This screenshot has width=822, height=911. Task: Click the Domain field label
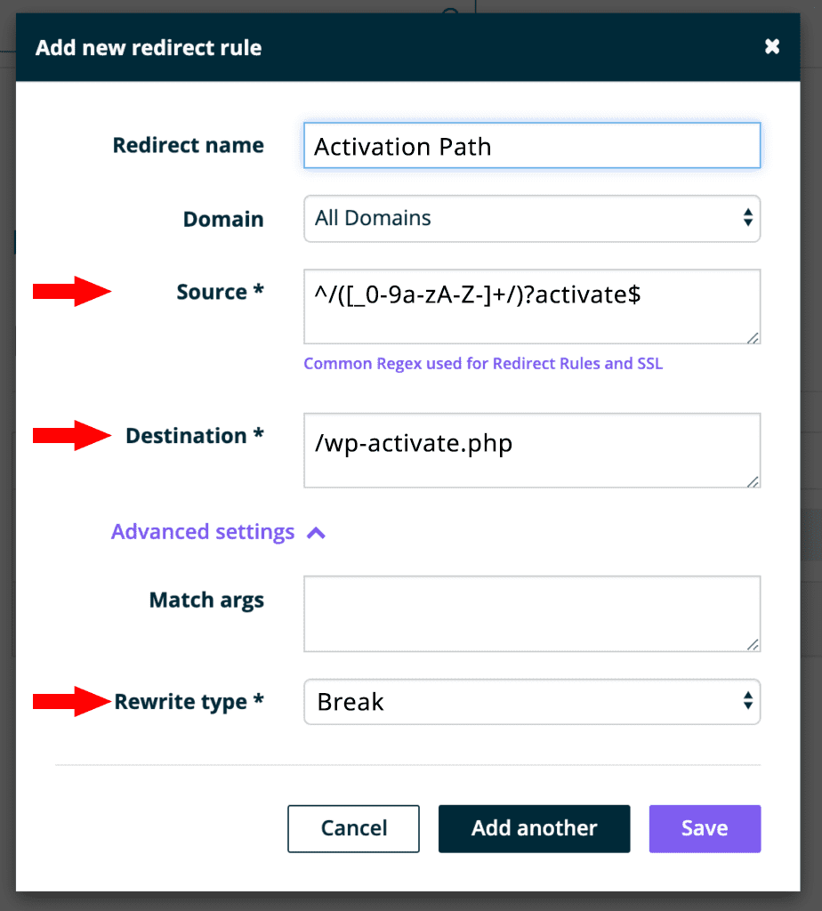pos(223,219)
